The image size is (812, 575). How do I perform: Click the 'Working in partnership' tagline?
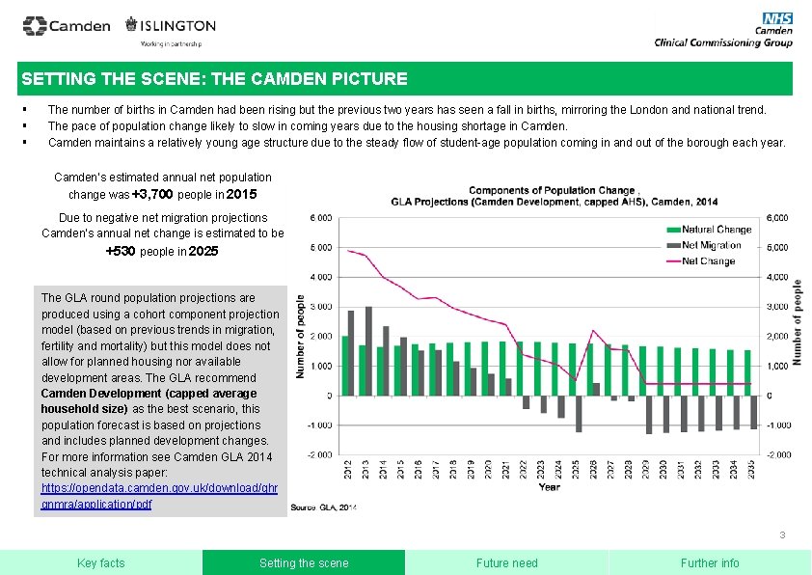click(171, 44)
